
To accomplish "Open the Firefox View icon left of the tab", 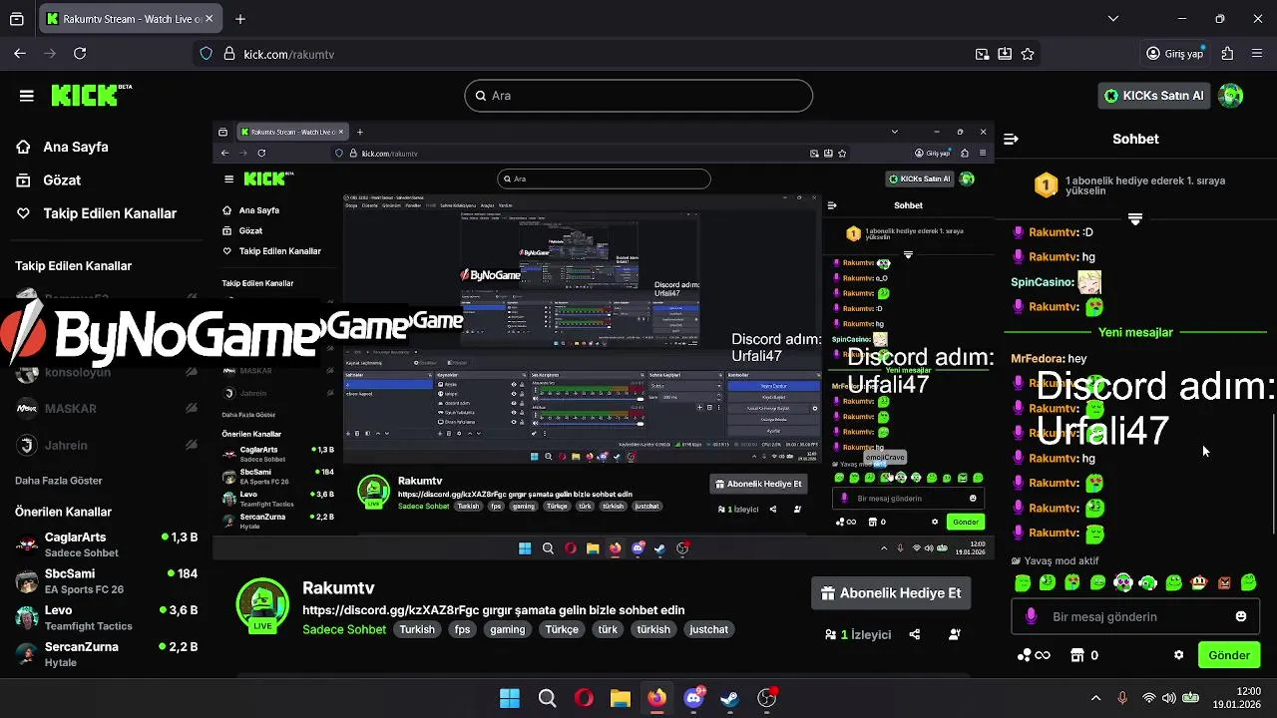I will click(x=17, y=19).
